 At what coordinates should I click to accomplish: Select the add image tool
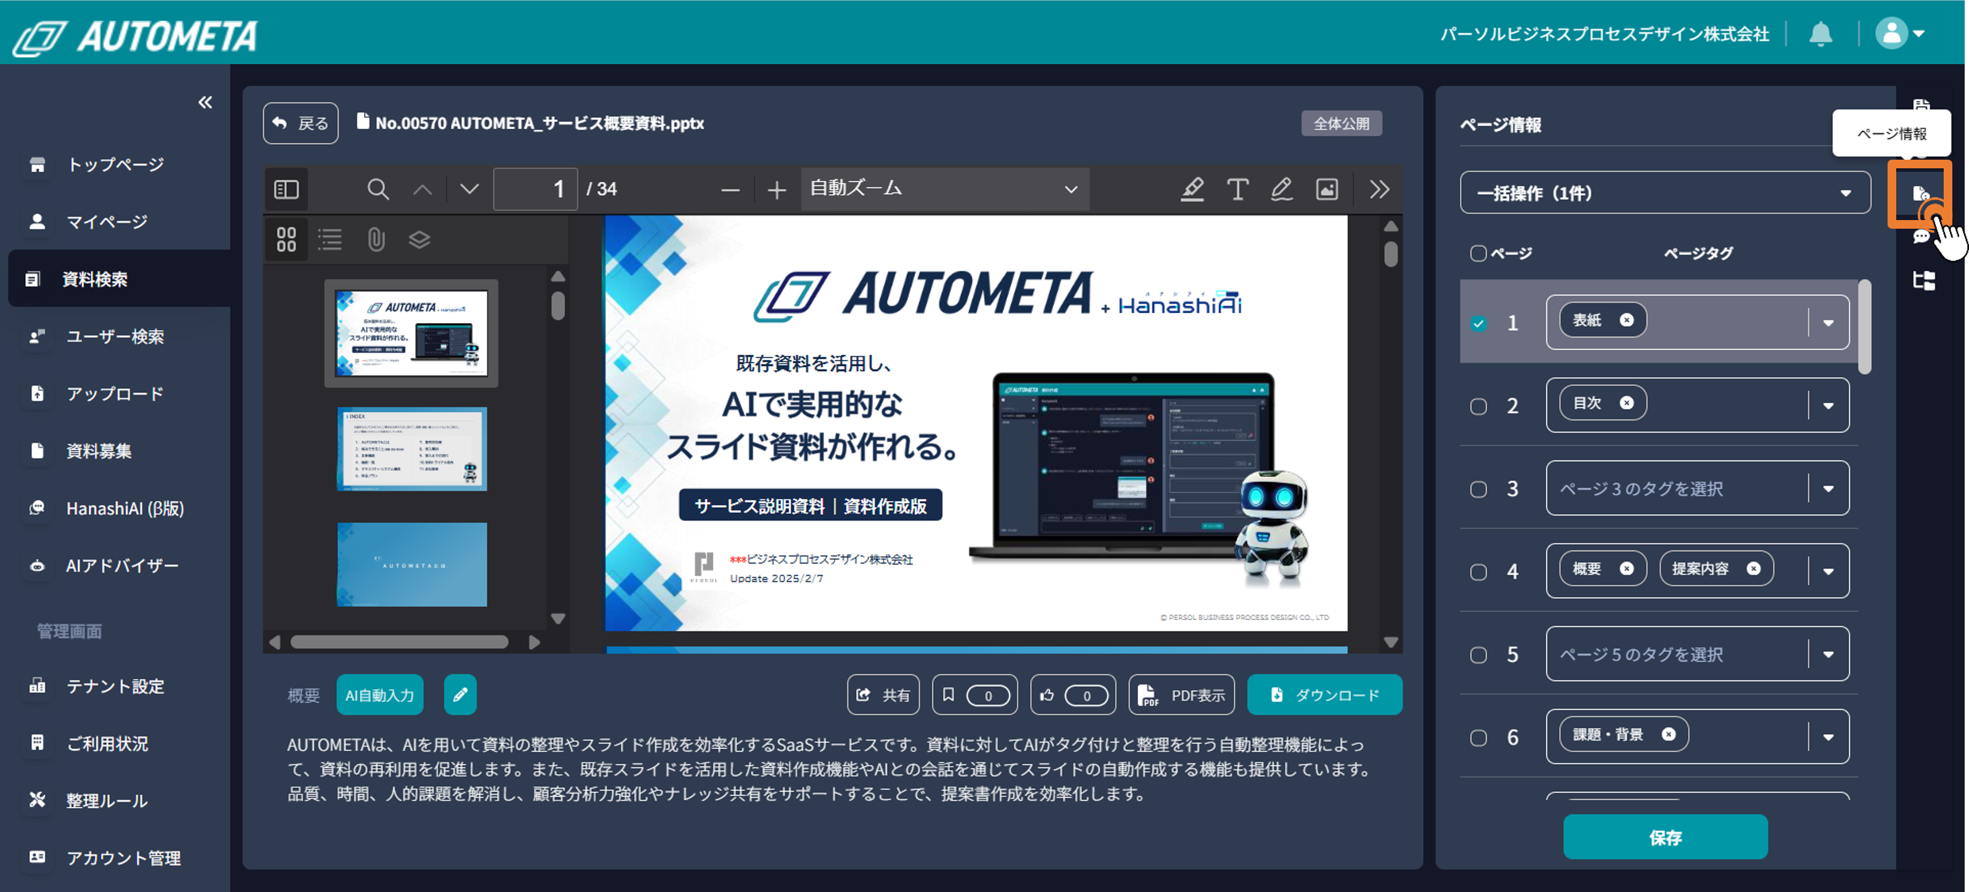click(x=1327, y=189)
